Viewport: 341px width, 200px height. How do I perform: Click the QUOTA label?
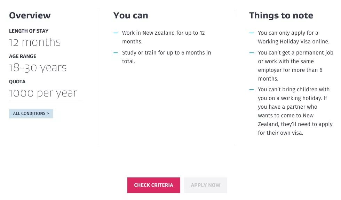click(17, 82)
